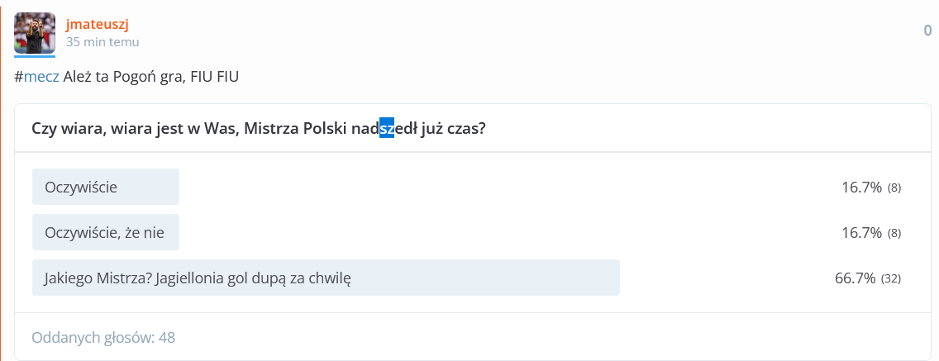Open the jmateuszj username link
939x361 pixels.
[98, 24]
